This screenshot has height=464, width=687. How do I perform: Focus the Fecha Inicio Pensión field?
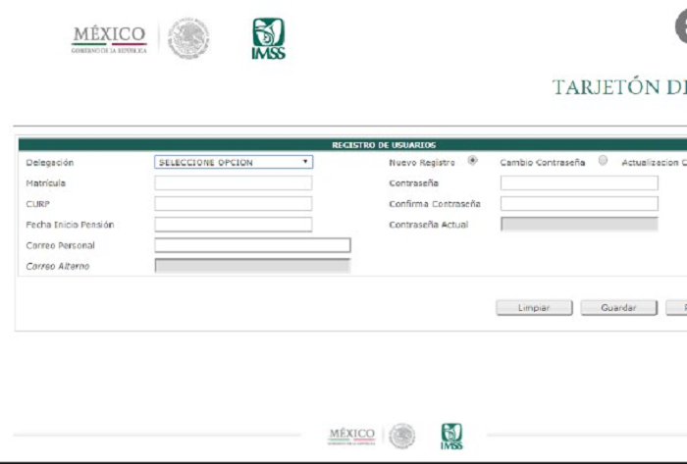(234, 225)
